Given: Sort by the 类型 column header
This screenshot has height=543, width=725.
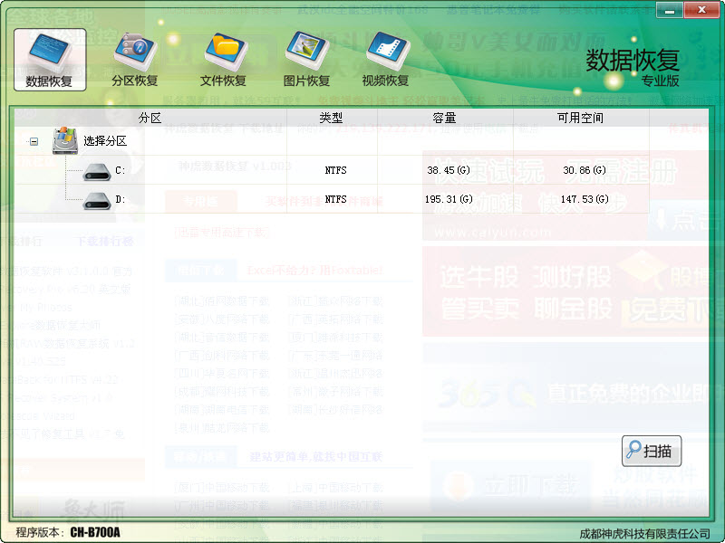Looking at the screenshot, I should pyautogui.click(x=332, y=119).
